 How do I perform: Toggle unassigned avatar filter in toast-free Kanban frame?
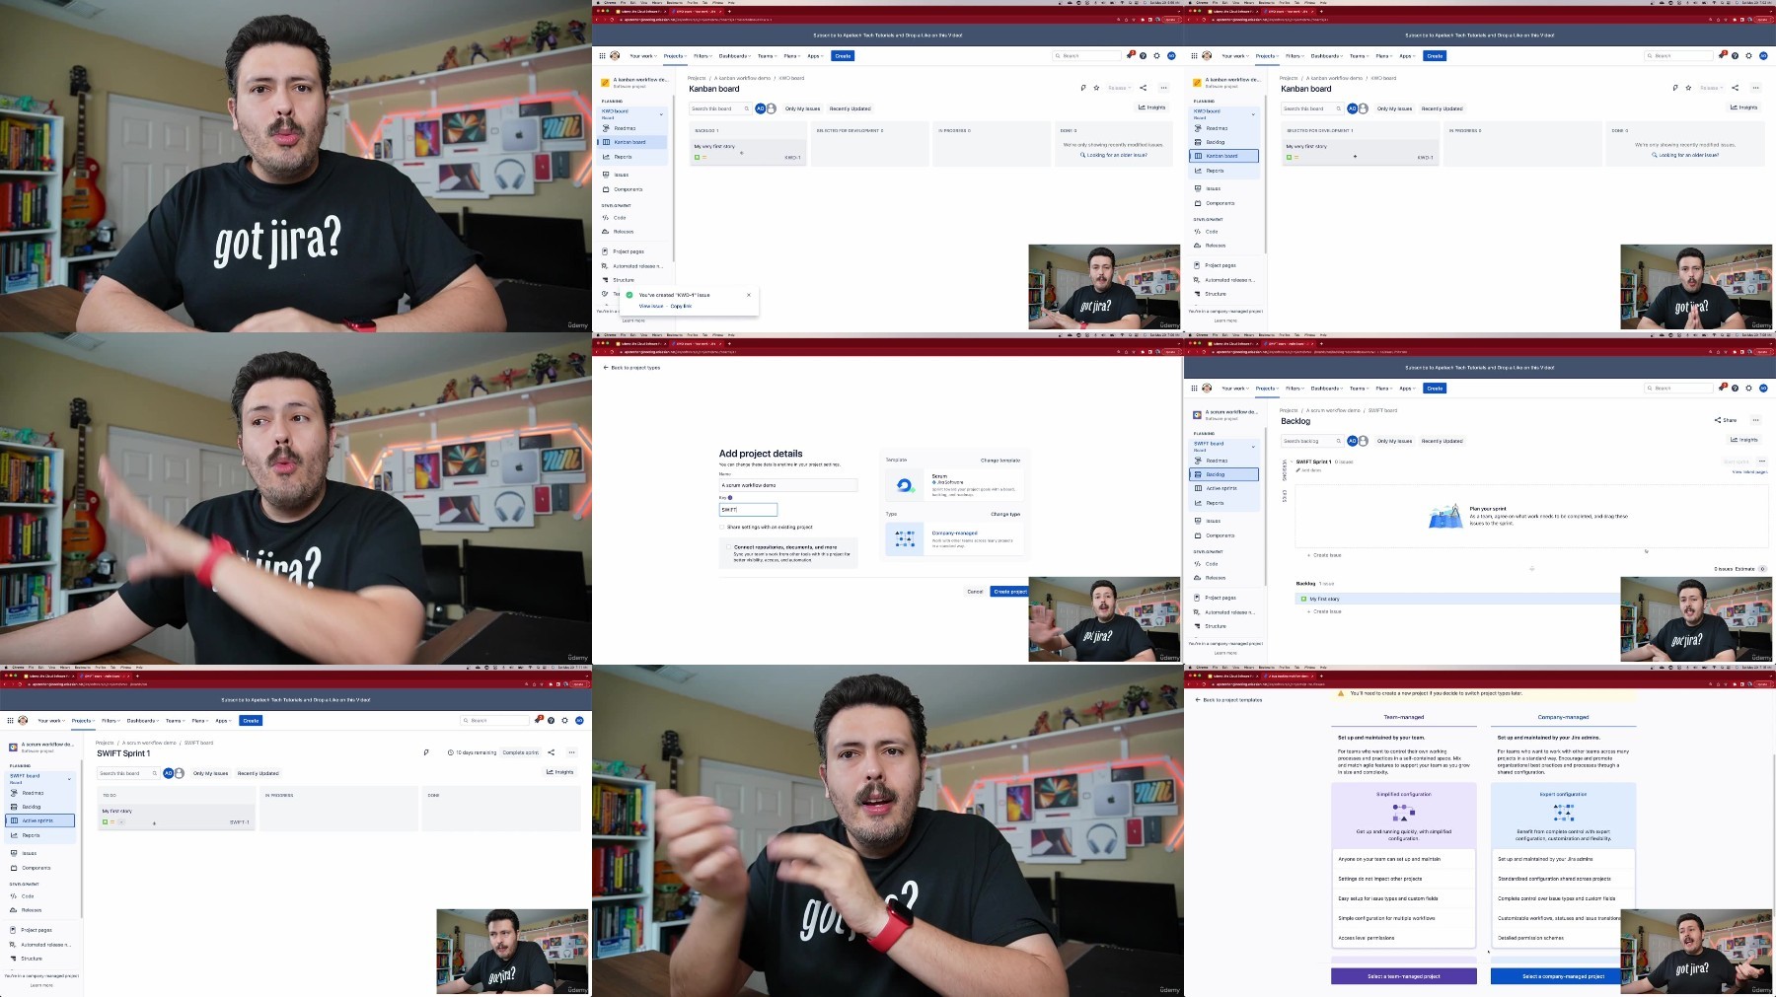tap(1364, 108)
